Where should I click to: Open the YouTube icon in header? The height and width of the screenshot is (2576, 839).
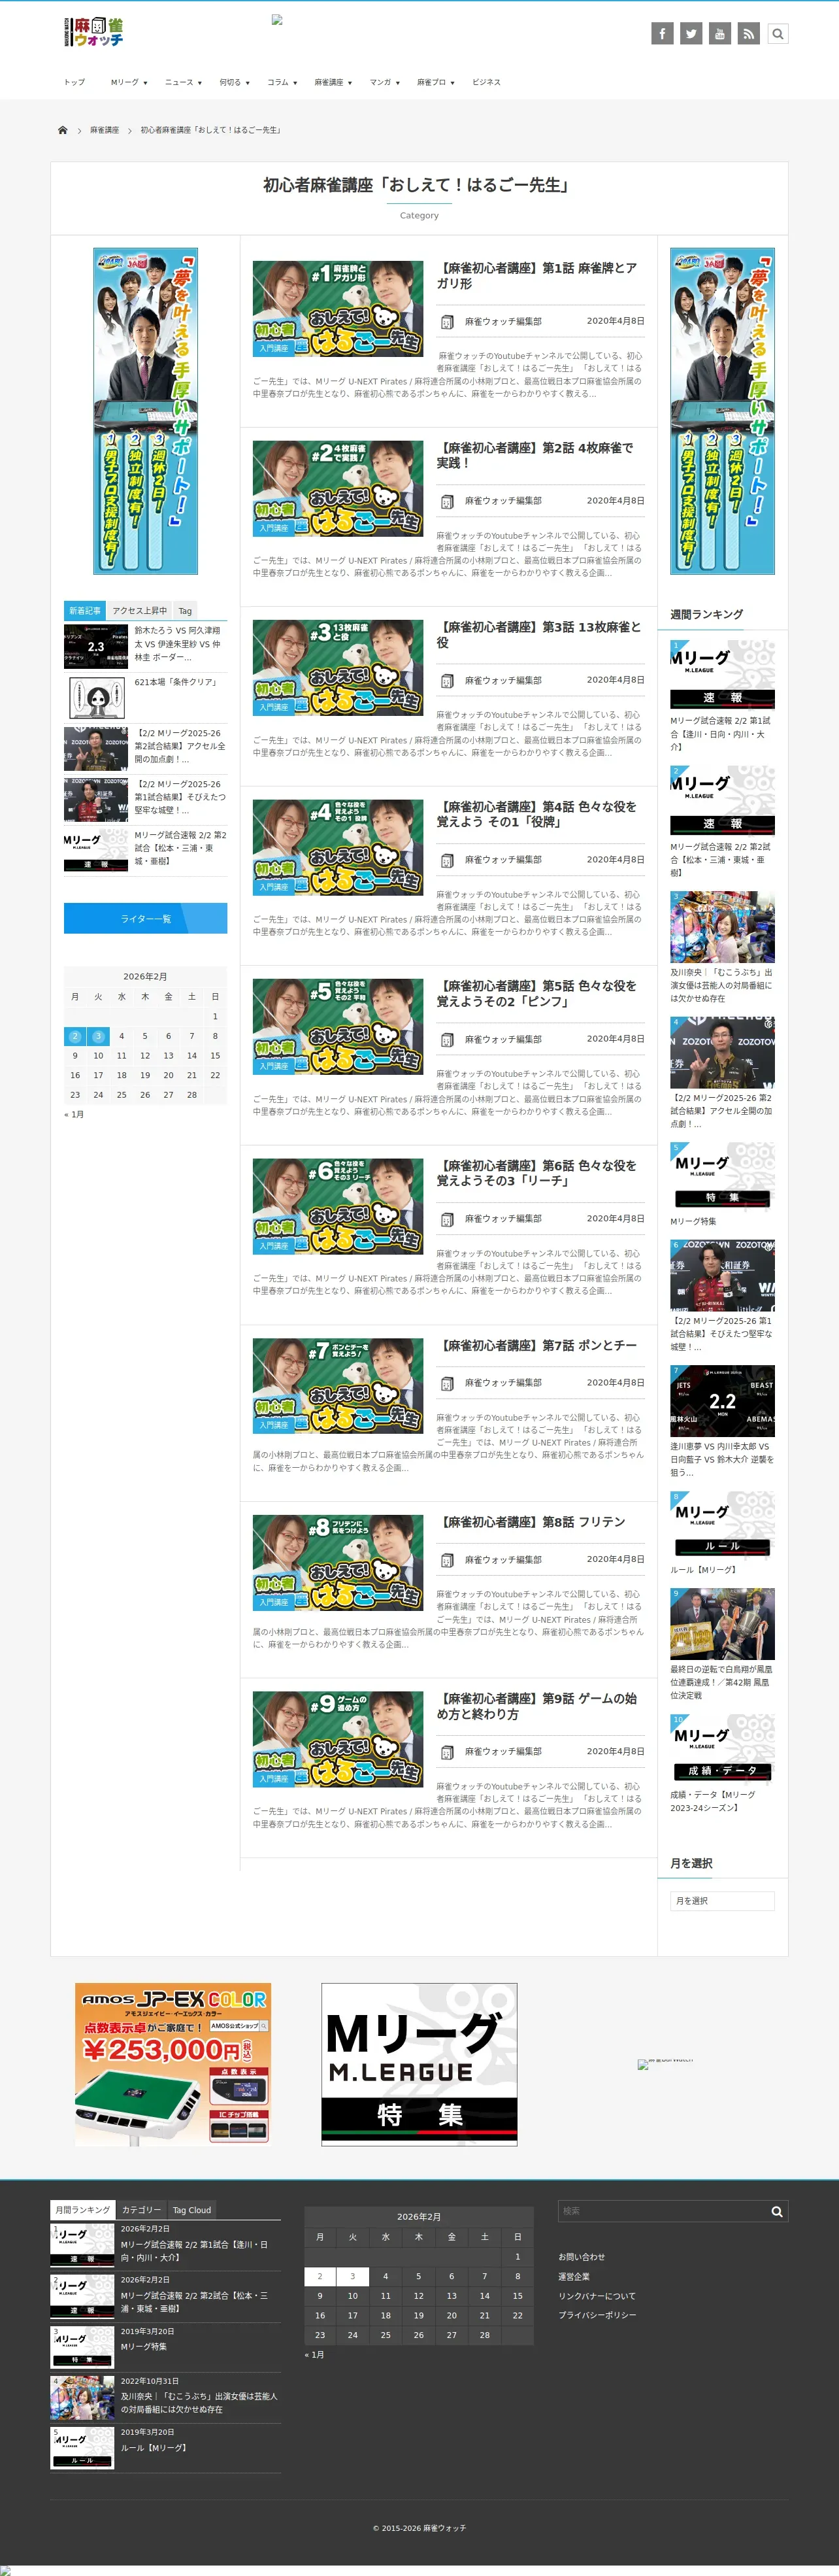pyautogui.click(x=720, y=33)
